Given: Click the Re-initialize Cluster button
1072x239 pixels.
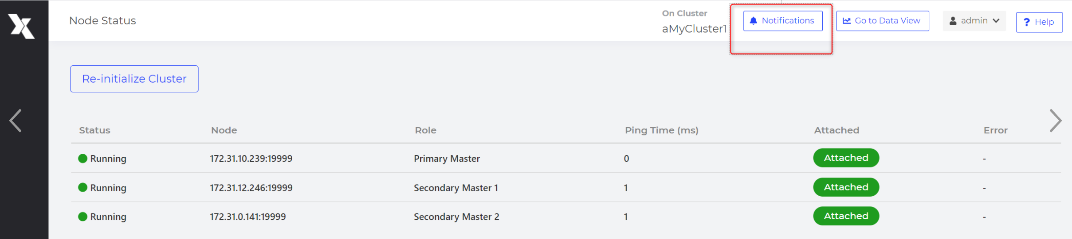Looking at the screenshot, I should tap(134, 79).
